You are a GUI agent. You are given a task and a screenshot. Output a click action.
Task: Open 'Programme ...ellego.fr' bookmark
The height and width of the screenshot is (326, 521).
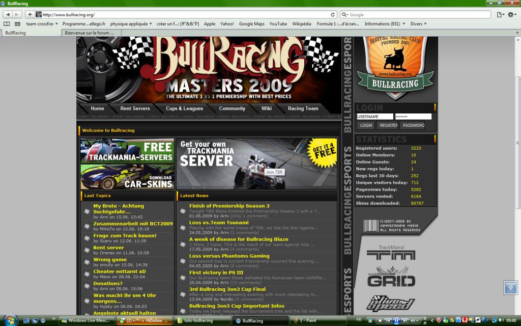pyautogui.click(x=84, y=24)
